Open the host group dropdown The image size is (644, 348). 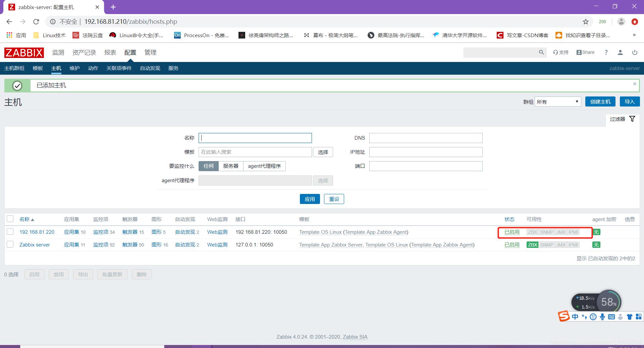(558, 102)
